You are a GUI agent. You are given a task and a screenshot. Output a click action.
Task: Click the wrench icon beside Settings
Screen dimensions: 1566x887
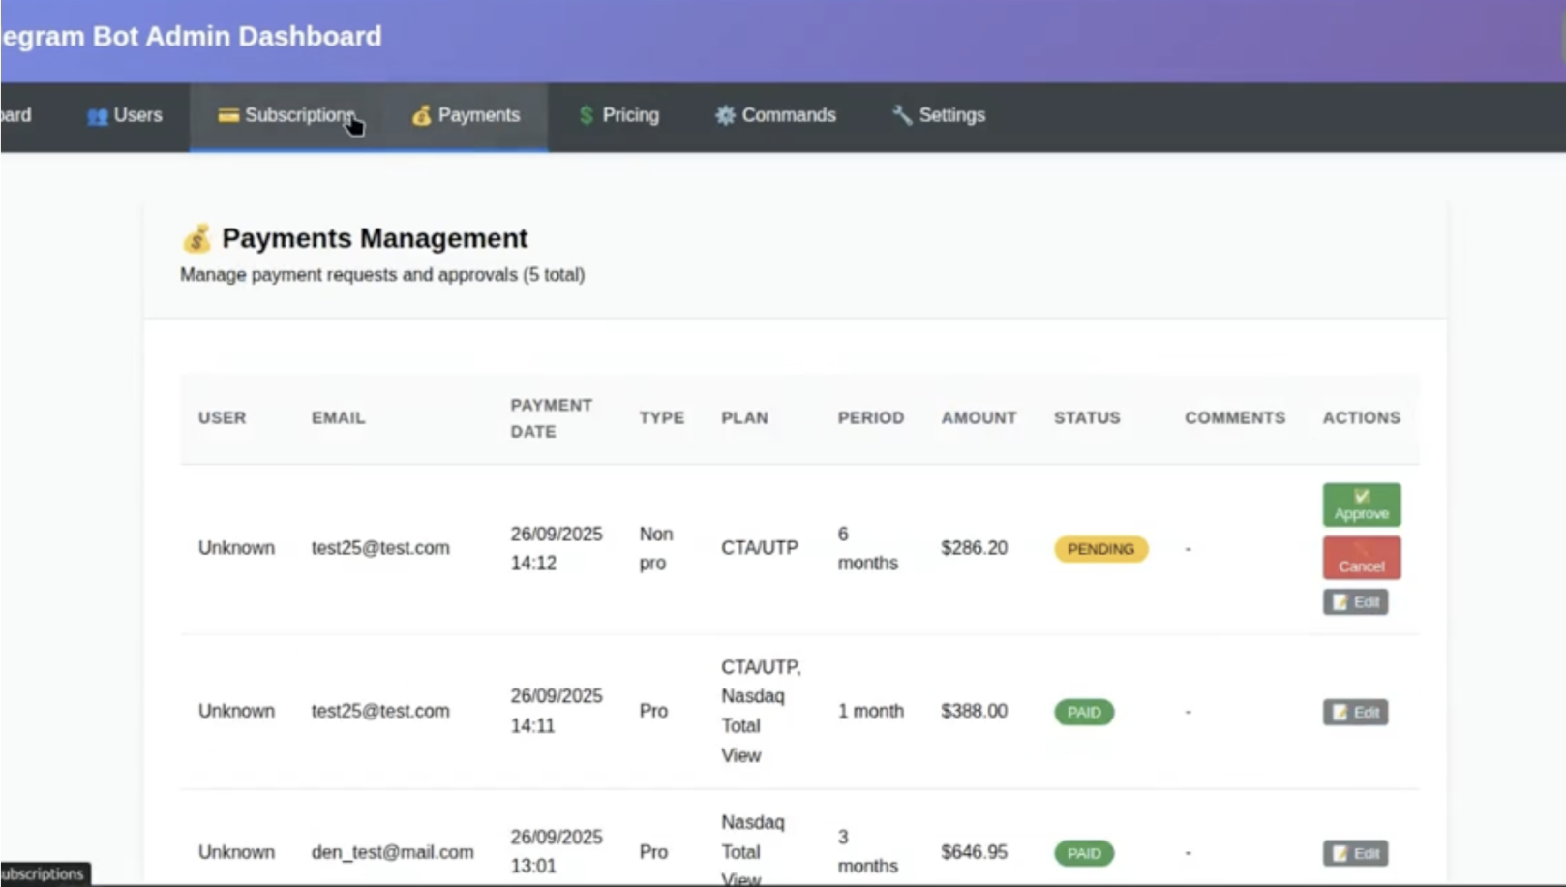point(901,115)
